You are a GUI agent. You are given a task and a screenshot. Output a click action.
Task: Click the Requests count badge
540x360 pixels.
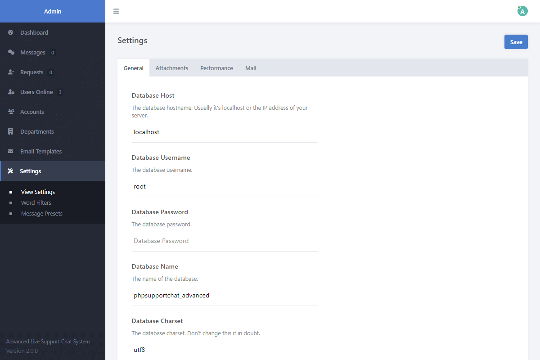50,72
